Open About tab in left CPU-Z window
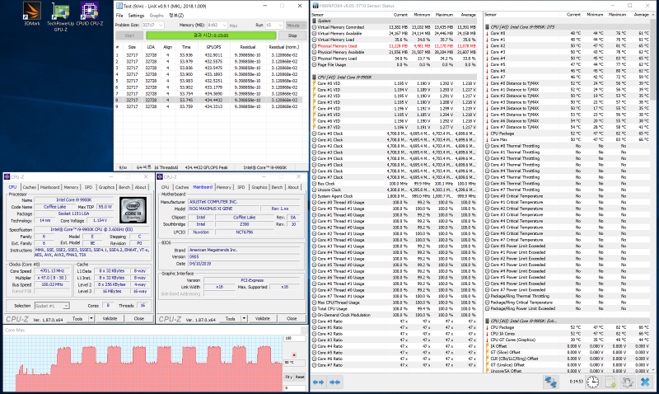The image size is (659, 394). (x=140, y=187)
